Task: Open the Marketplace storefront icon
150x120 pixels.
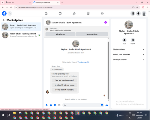Action: 88,13
